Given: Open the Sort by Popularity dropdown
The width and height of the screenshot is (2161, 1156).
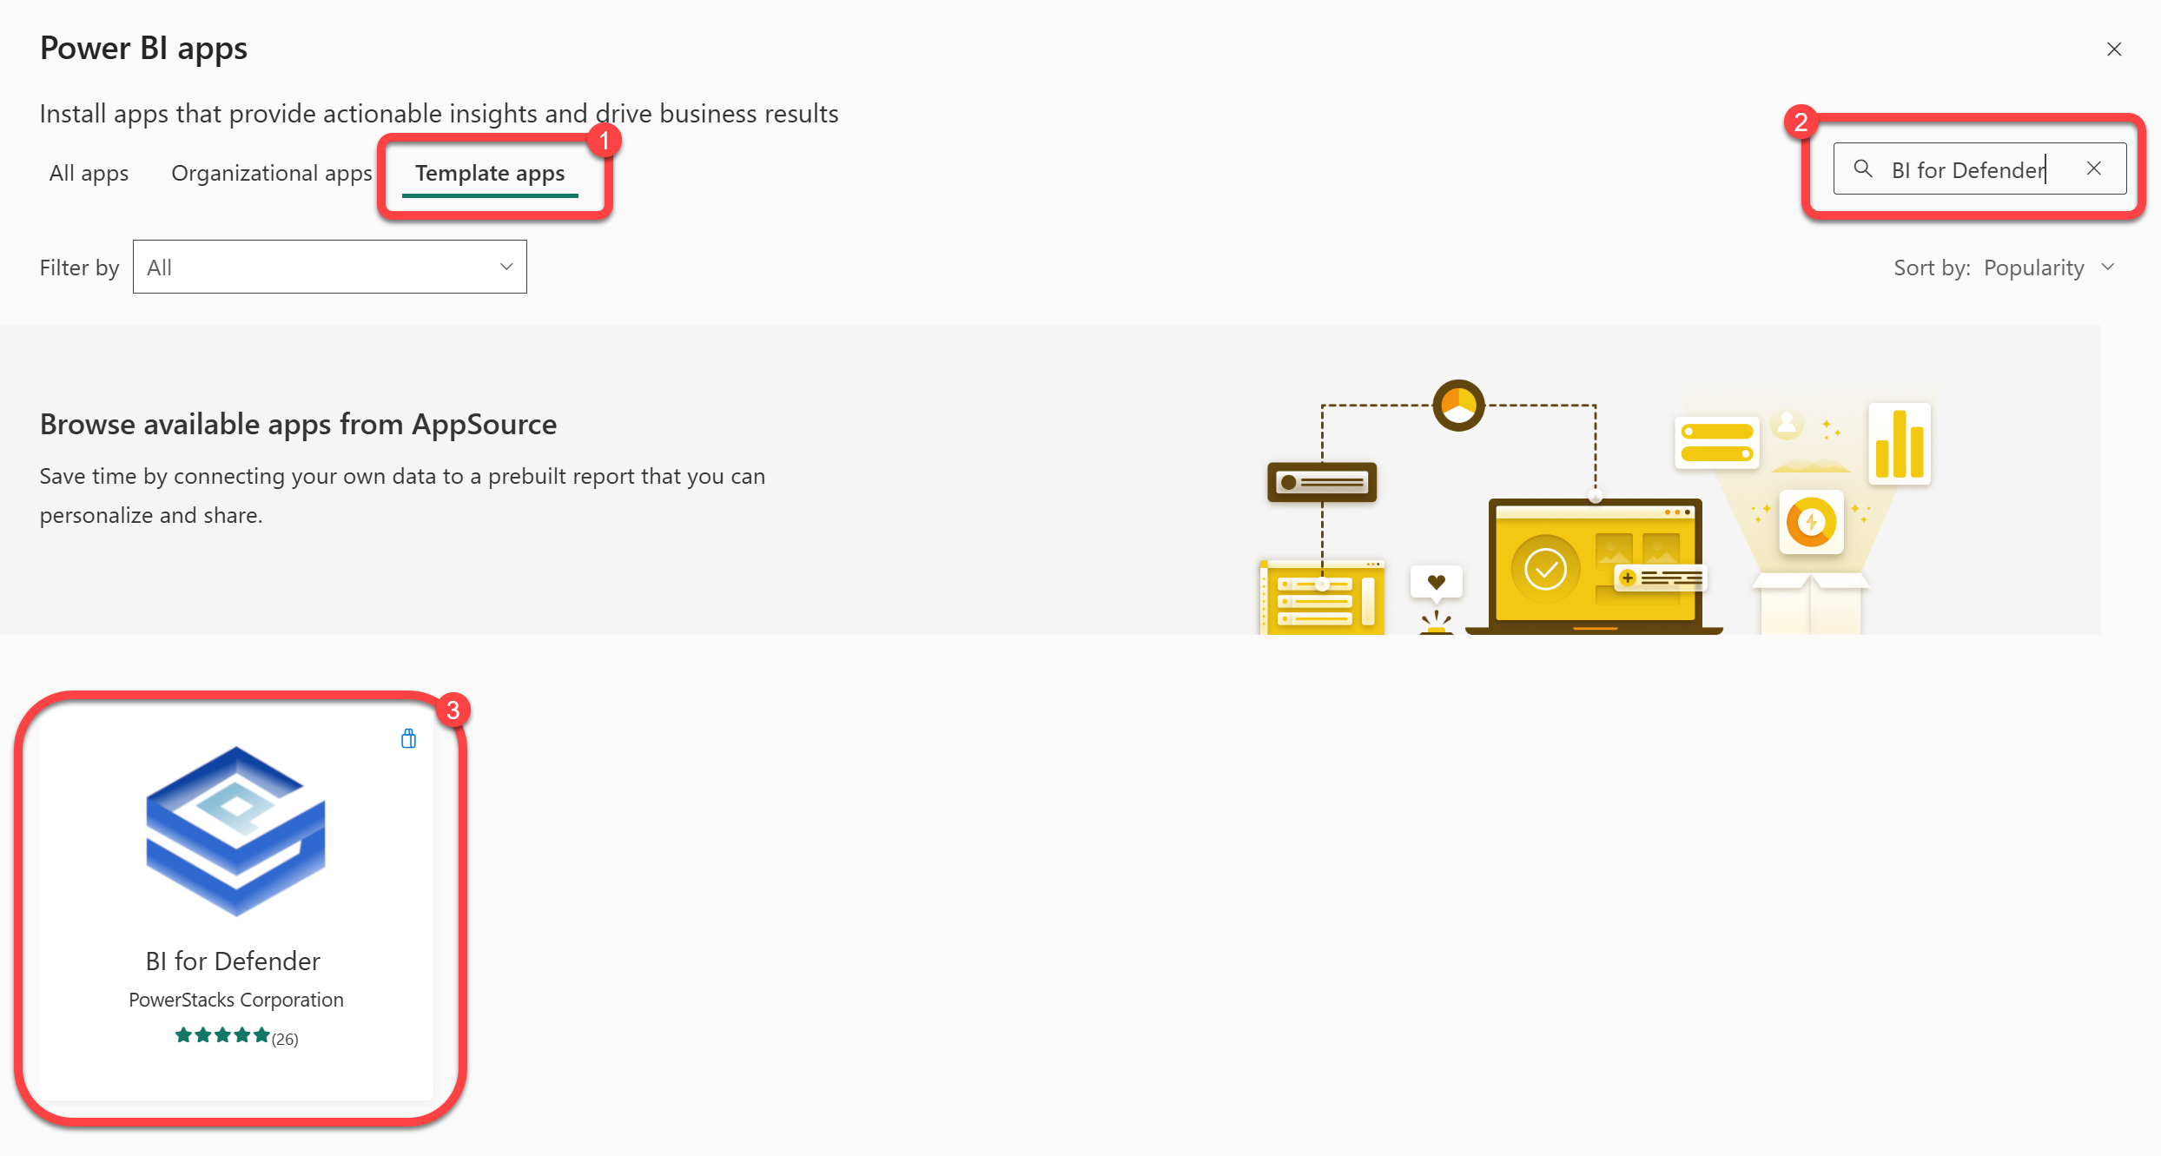Looking at the screenshot, I should tap(2005, 268).
